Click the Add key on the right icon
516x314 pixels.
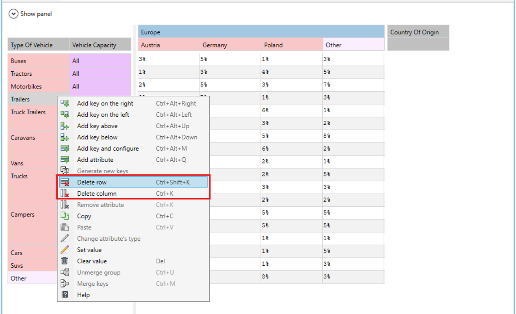64,104
